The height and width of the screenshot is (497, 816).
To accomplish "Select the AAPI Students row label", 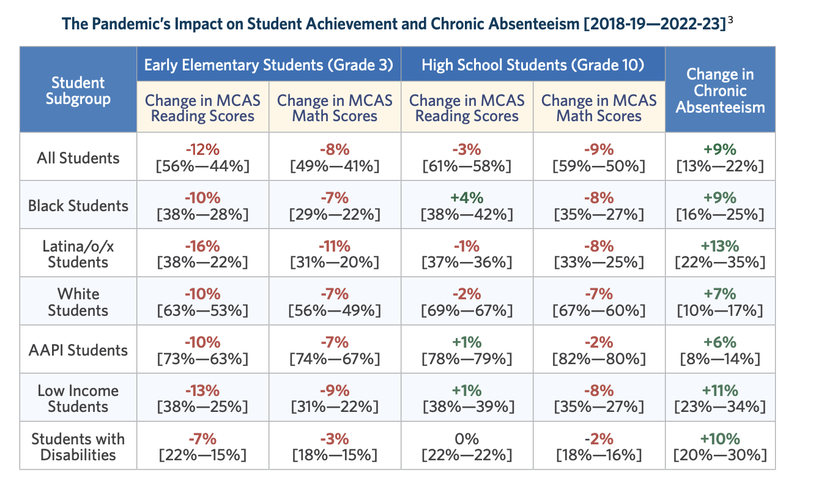I will pos(78,349).
